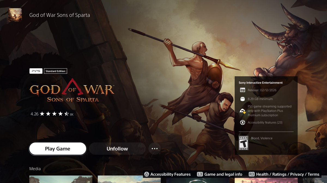327x183 pixels.
Task: Click the PS5 platform badge
Action: (x=36, y=71)
